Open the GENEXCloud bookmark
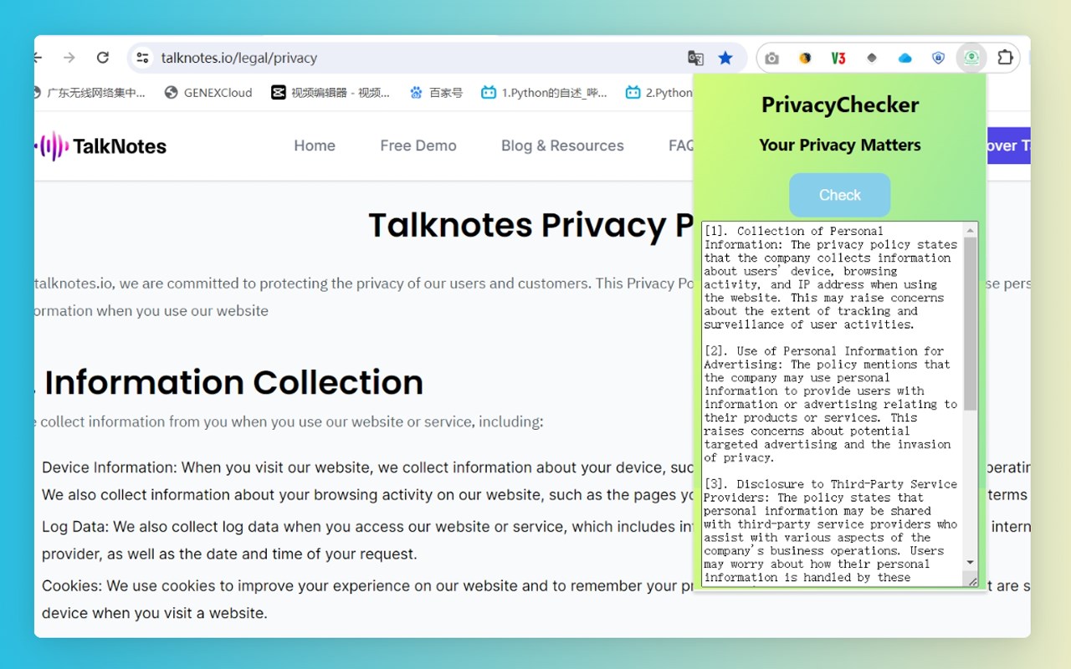1071x669 pixels. (208, 93)
